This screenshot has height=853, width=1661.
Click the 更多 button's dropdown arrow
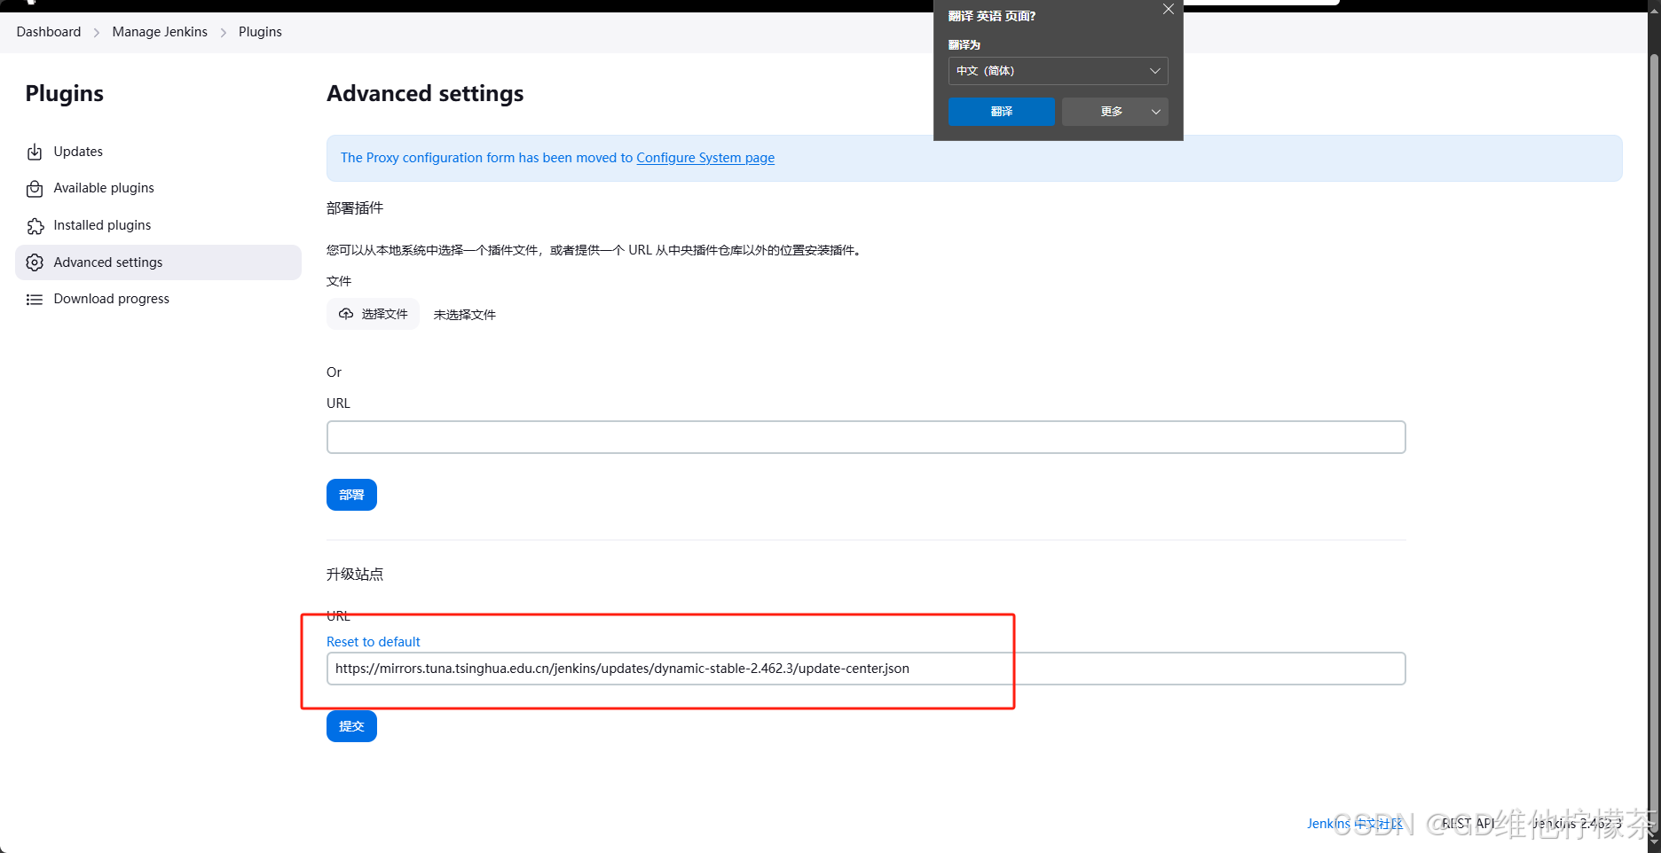click(1156, 112)
